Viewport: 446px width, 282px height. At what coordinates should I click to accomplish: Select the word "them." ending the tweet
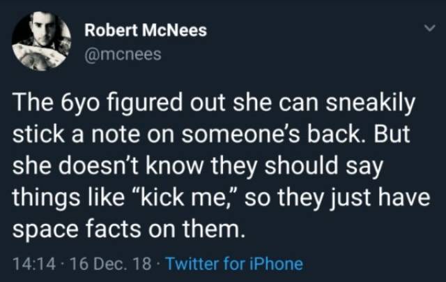(x=213, y=230)
